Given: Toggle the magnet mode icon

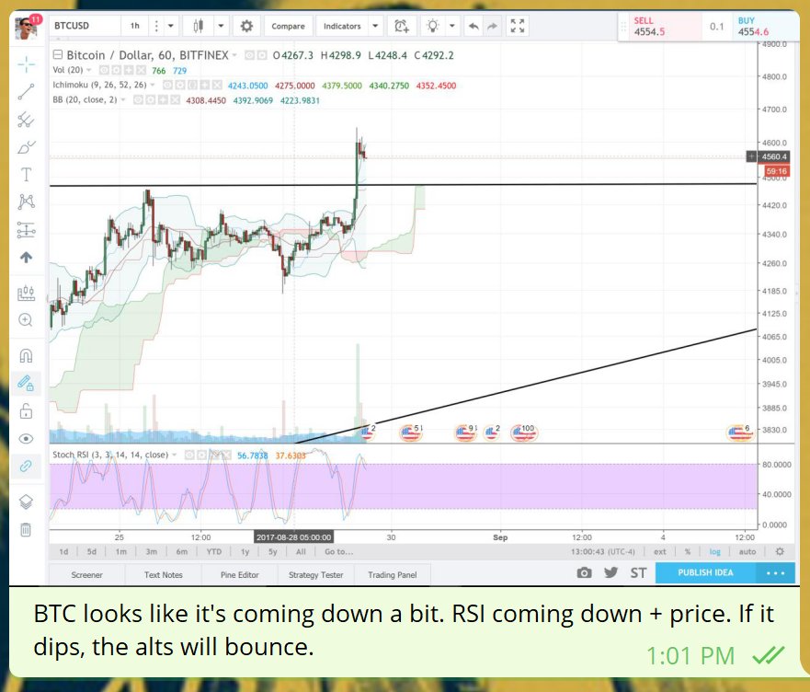Looking at the screenshot, I should [x=26, y=356].
